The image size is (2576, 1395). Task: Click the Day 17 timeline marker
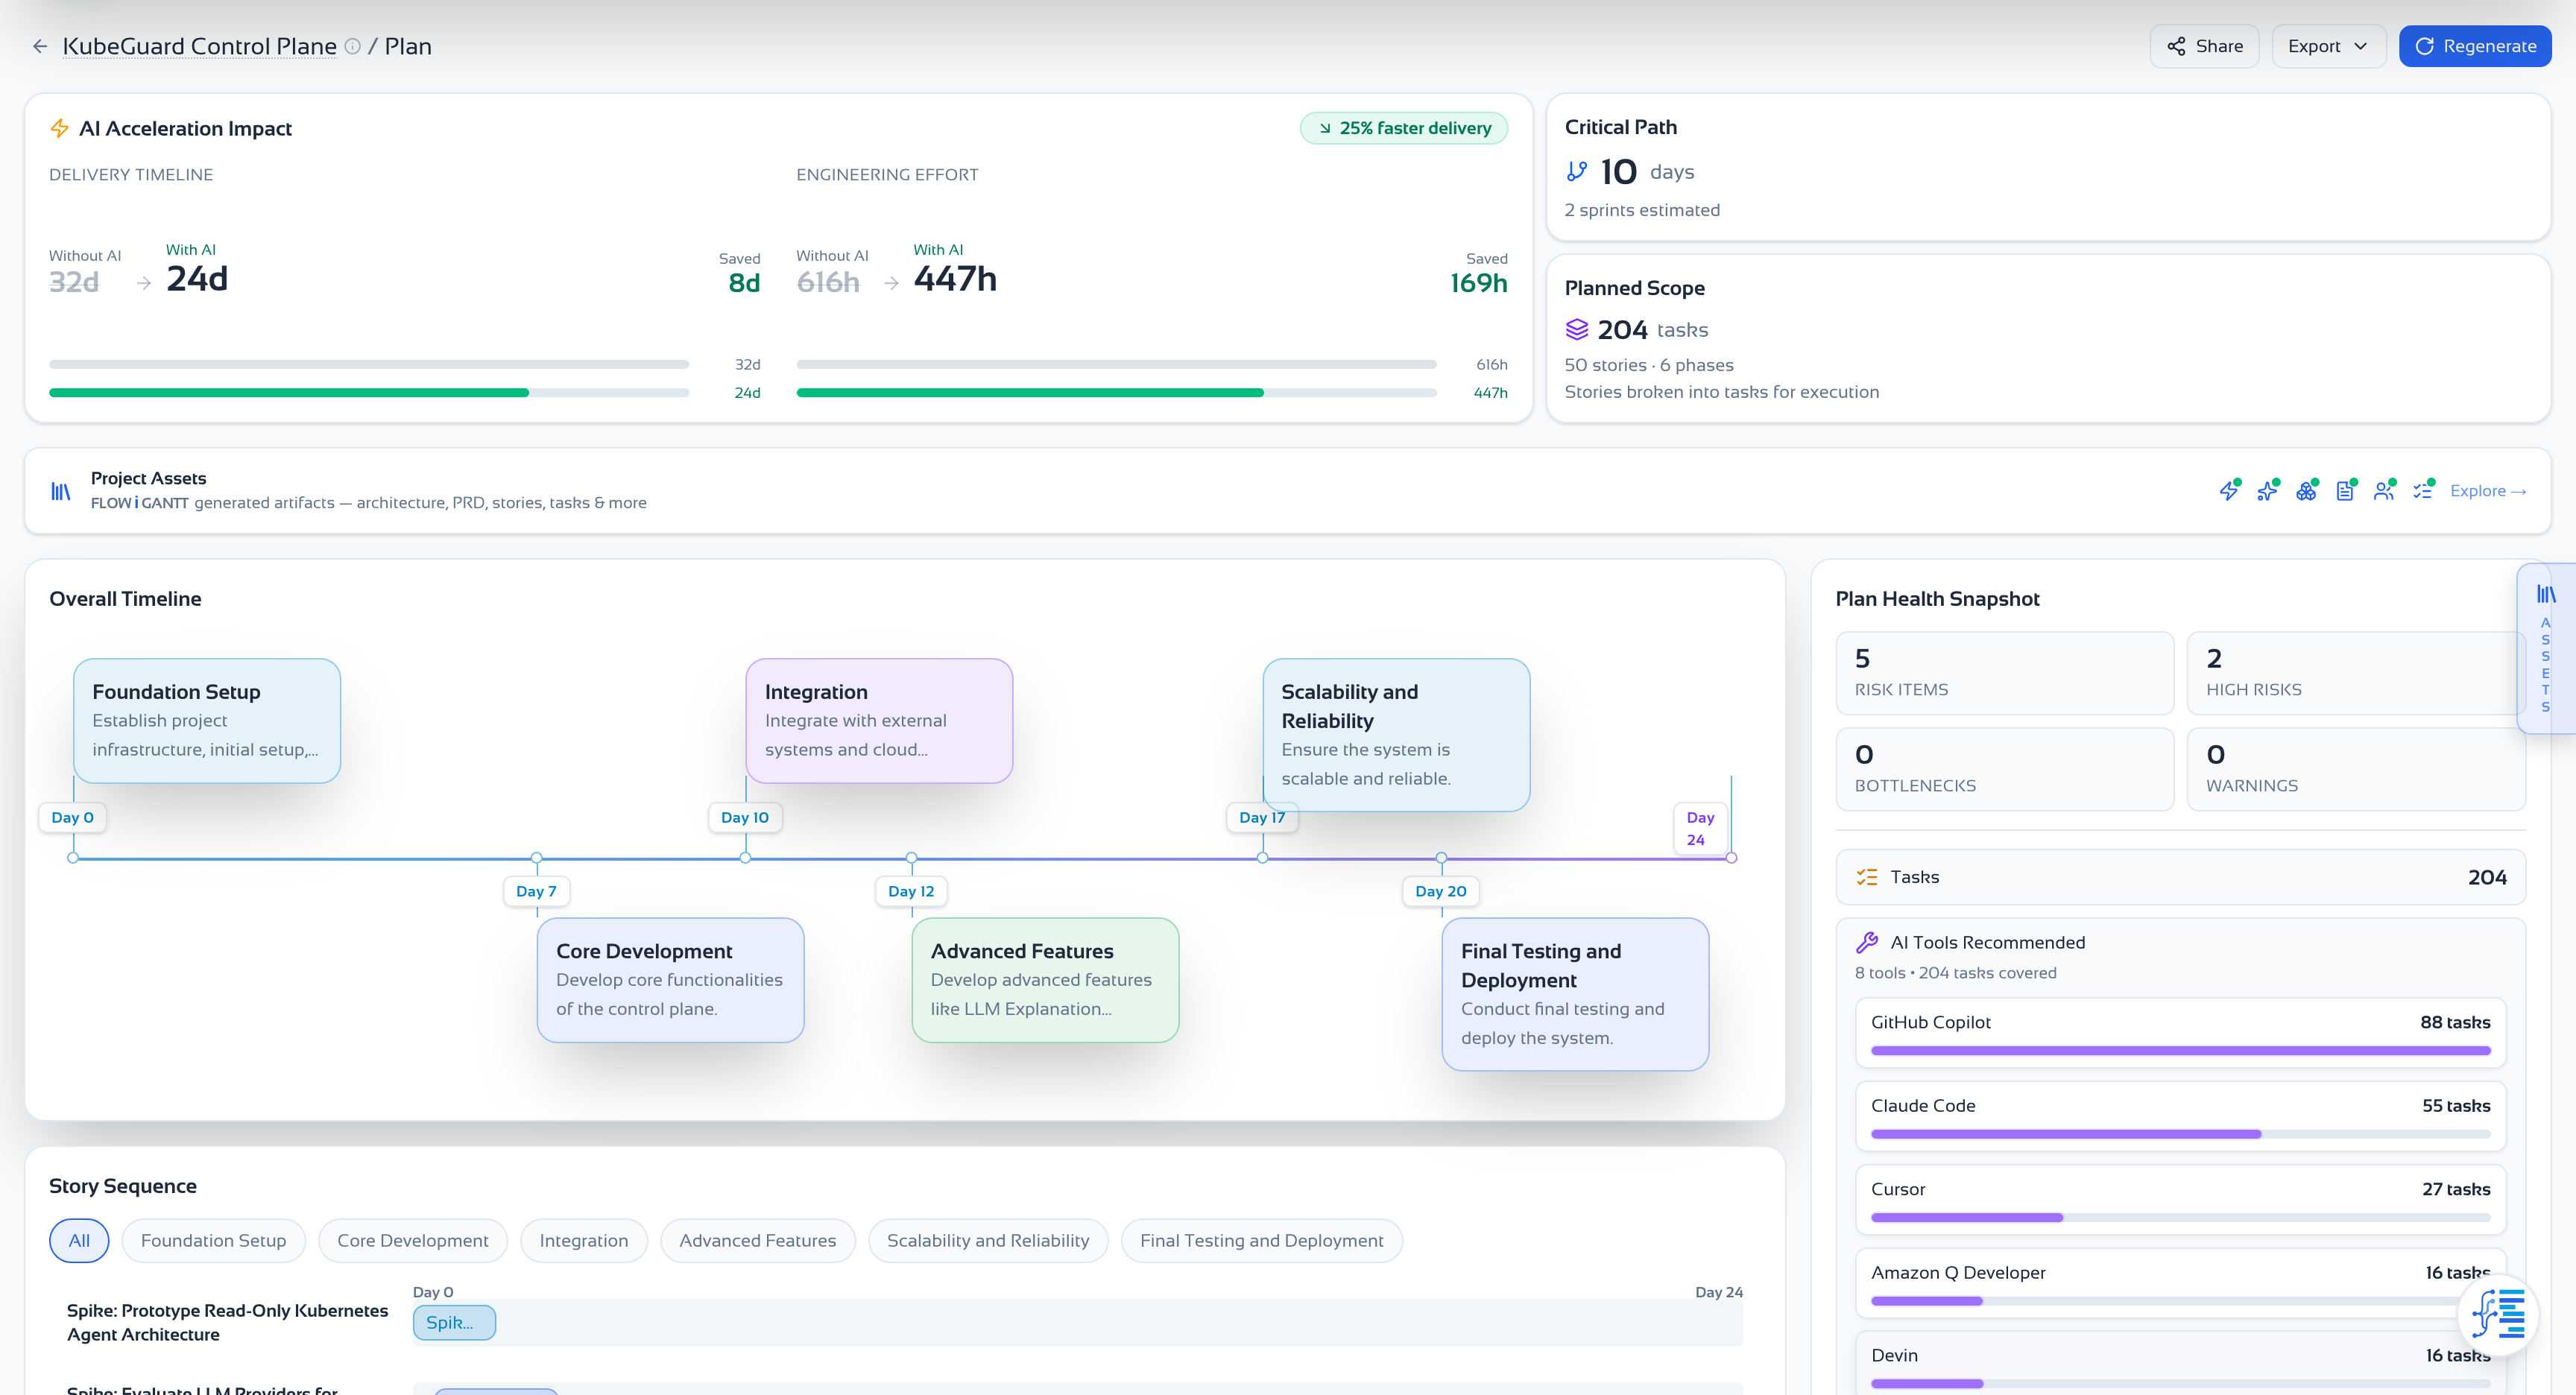coord(1262,817)
